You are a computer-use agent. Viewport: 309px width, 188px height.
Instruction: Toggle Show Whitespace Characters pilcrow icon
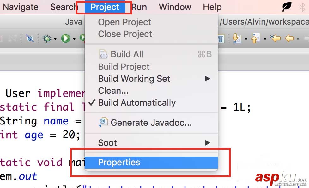pos(221,39)
